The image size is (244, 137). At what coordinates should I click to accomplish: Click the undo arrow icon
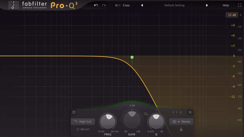pos(96,5)
